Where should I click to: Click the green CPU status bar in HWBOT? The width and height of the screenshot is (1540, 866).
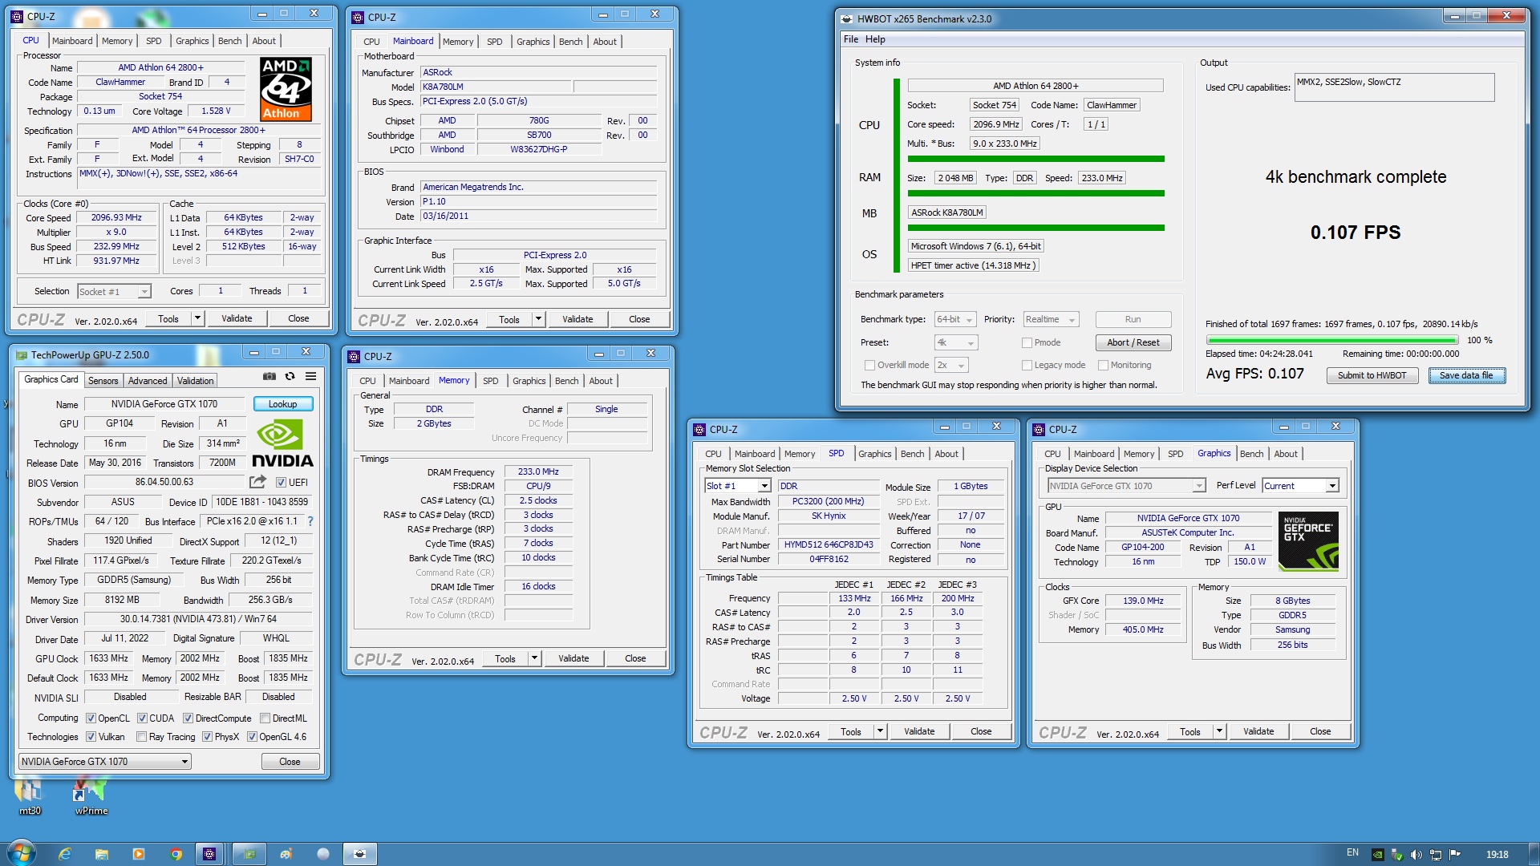(1035, 159)
